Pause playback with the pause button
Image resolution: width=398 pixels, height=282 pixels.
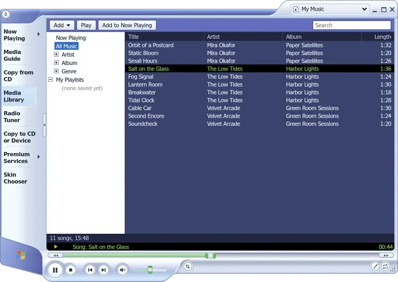(55, 270)
